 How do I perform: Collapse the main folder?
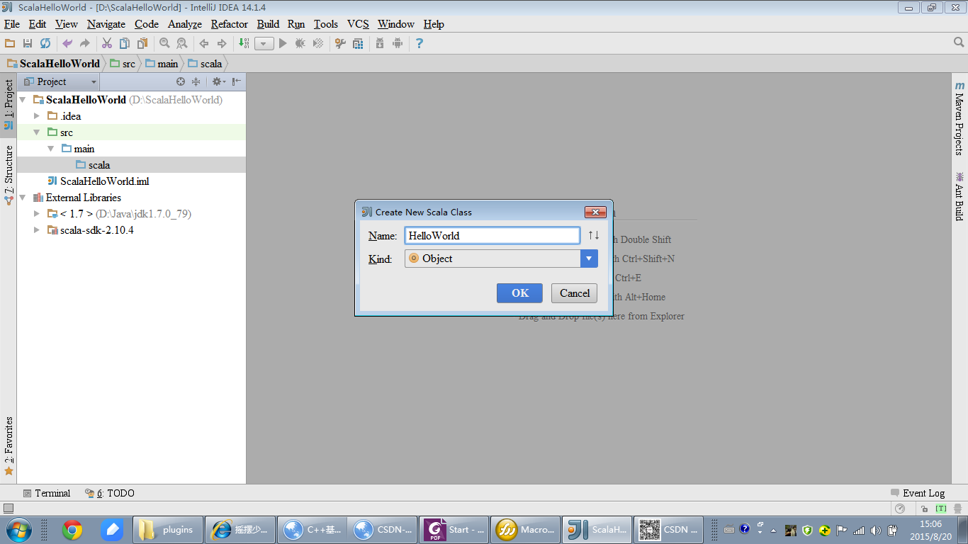tap(51, 149)
